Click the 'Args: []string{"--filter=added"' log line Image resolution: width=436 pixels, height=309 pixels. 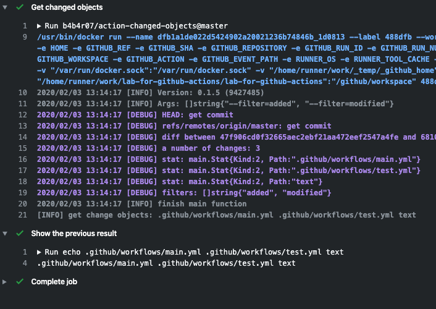coord(215,104)
